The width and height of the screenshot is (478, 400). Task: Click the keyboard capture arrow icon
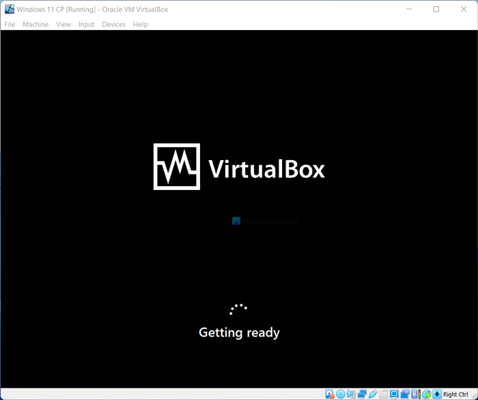click(x=437, y=395)
